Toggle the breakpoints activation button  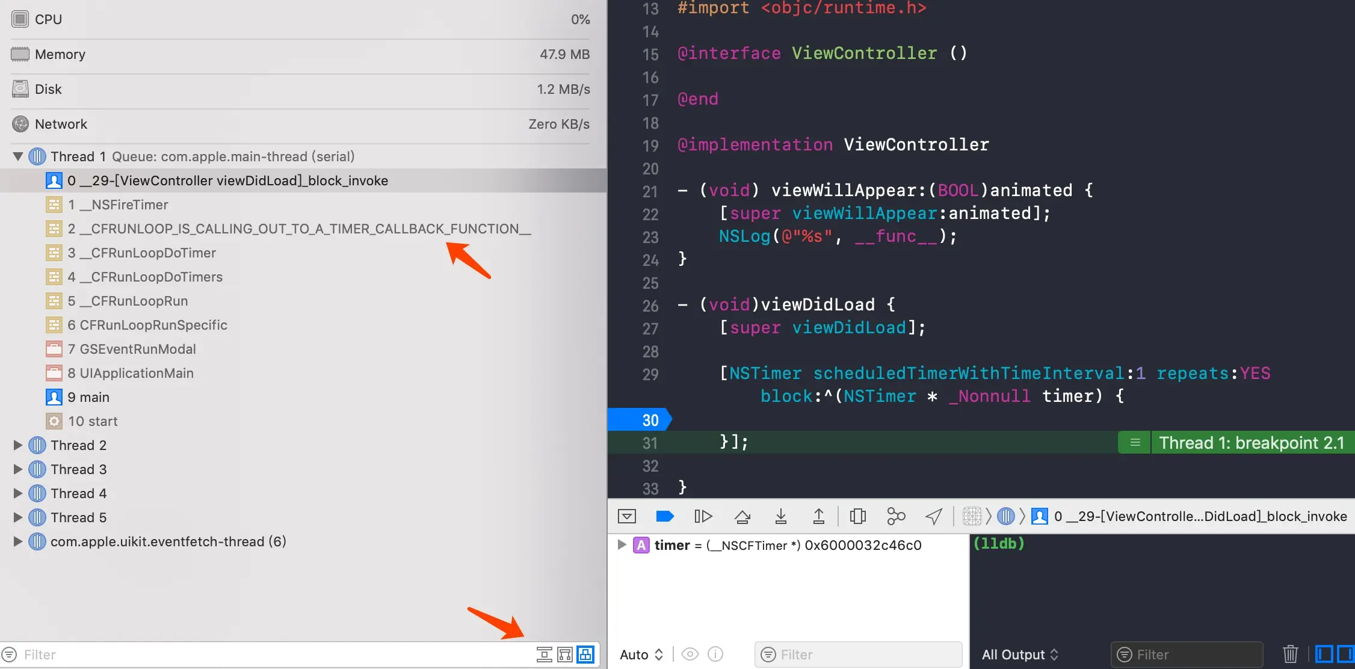(x=664, y=516)
